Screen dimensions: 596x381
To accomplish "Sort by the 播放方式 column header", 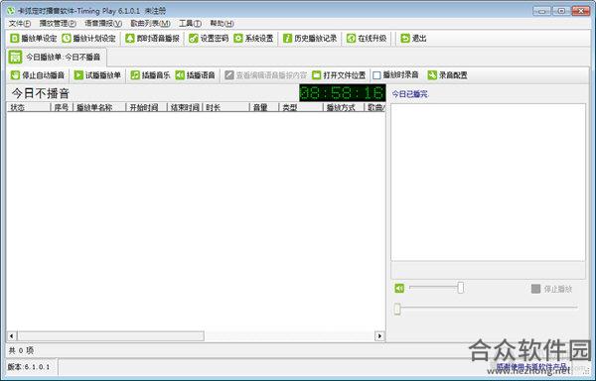I will pyautogui.click(x=344, y=107).
